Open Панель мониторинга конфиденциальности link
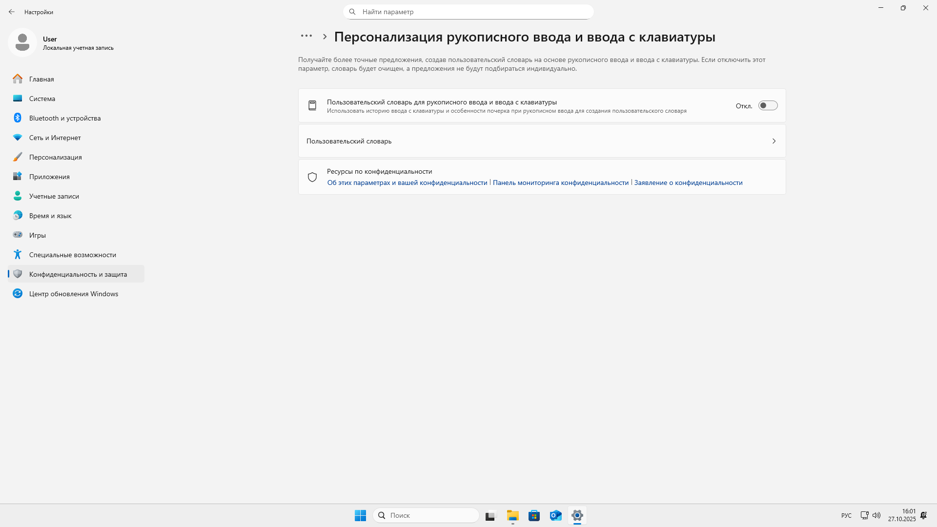The height and width of the screenshot is (527, 937). click(560, 182)
